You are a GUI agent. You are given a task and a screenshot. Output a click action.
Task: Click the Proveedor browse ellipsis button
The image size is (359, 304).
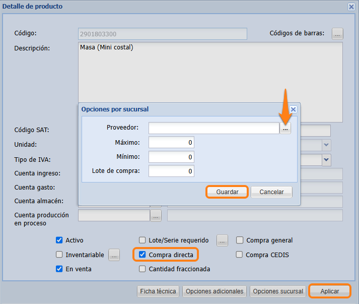coord(285,129)
